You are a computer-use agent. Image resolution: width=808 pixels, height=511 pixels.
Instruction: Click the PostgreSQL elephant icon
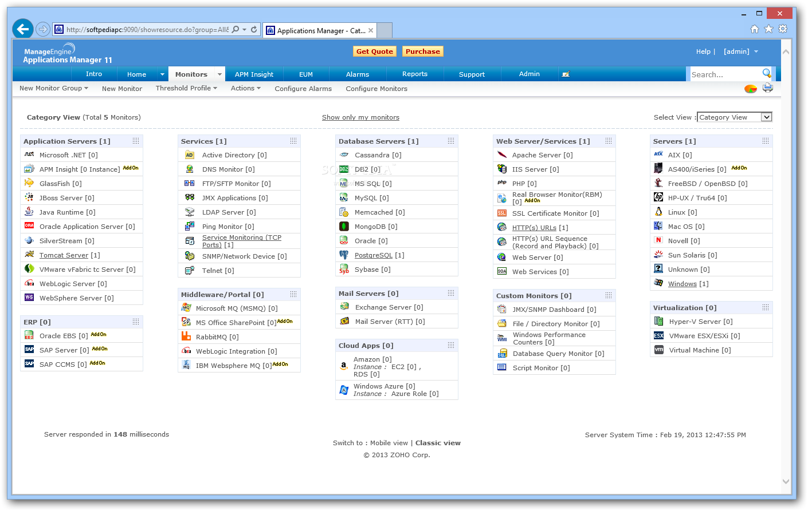(344, 255)
